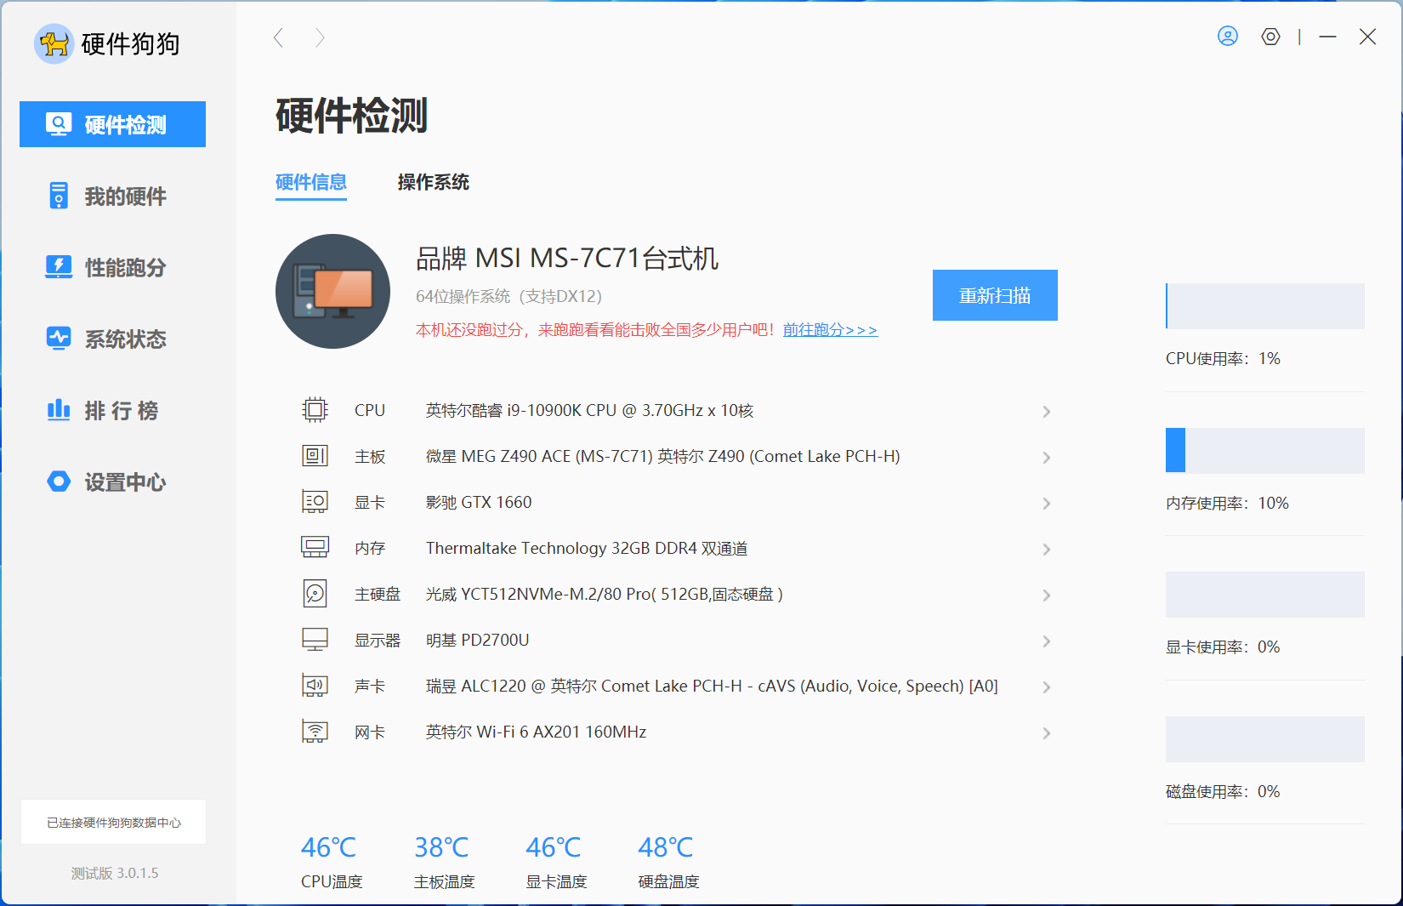Expand the 主板 row chevron
The height and width of the screenshot is (906, 1403).
tap(1047, 458)
